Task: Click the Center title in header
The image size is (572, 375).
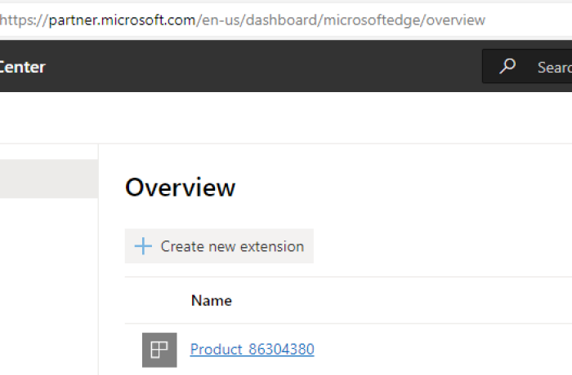Action: click(22, 67)
